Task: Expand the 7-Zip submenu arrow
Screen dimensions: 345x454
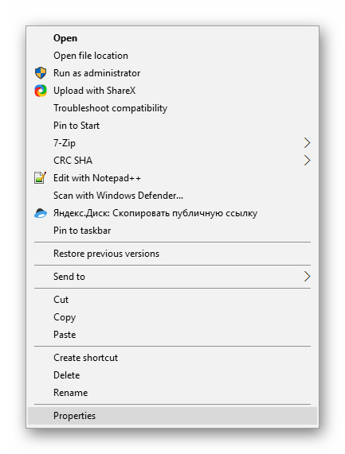Action: tap(307, 143)
